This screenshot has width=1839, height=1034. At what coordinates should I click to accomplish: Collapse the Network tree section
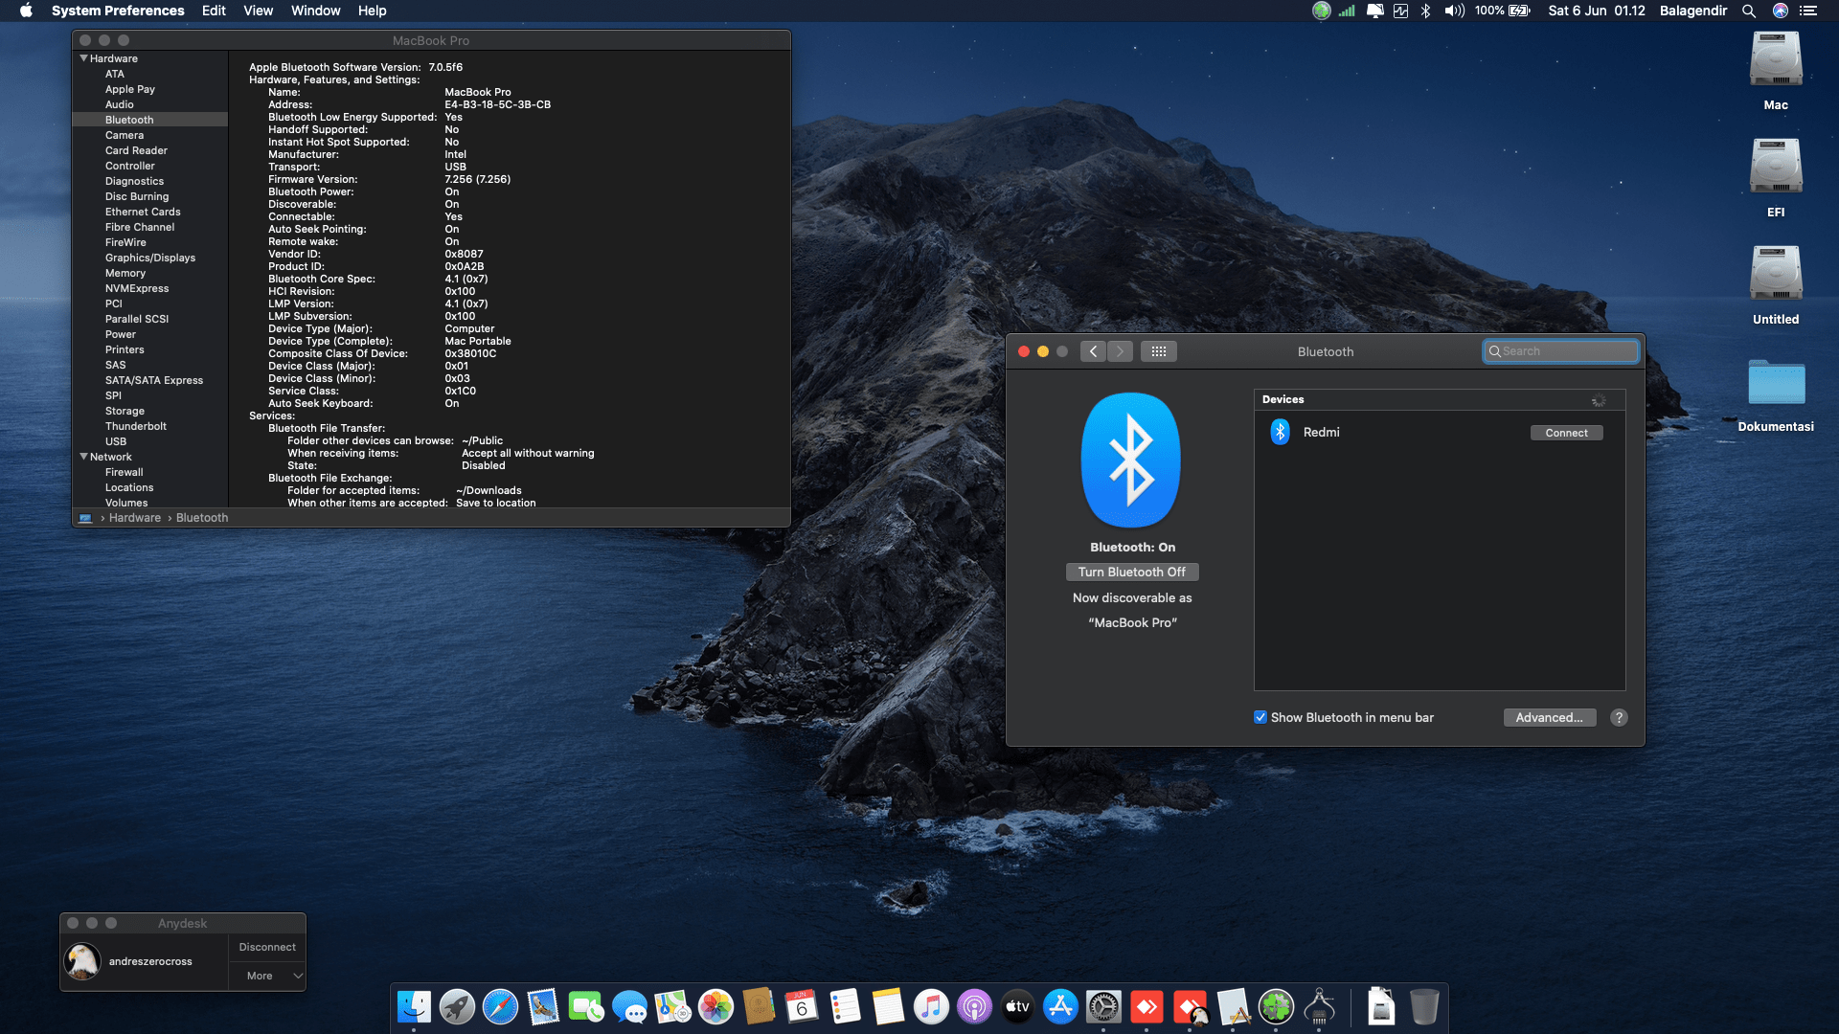83,457
